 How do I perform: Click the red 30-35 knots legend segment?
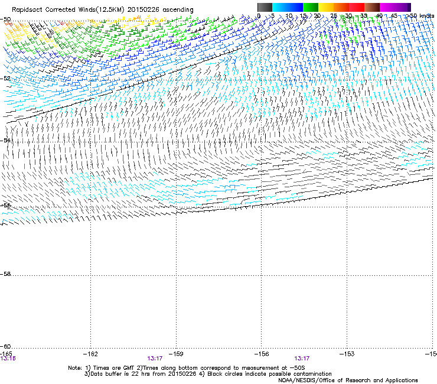pyautogui.click(x=357, y=7)
